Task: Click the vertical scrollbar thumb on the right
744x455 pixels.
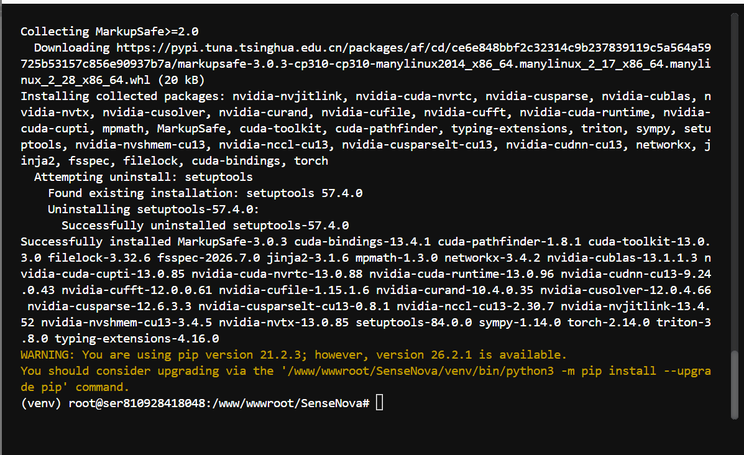Action: coord(735,385)
